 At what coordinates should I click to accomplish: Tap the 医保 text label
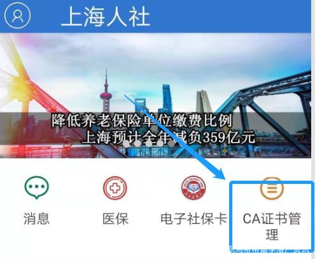(116, 219)
